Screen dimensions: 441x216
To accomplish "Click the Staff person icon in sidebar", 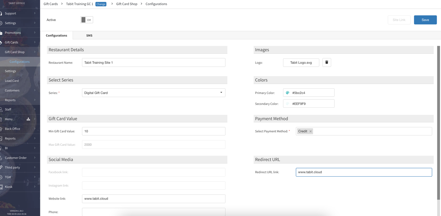I will tap(1, 110).
